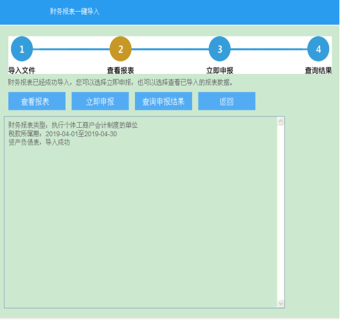This screenshot has width=340, height=320.
Task: Click the 查询结果 step label
Action: point(318,71)
